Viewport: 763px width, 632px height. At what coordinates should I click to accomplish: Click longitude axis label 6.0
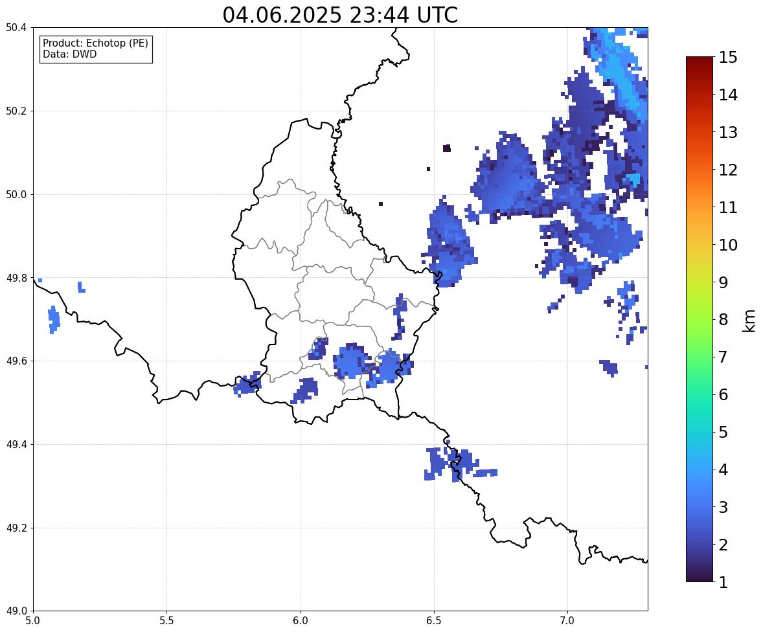tap(301, 621)
